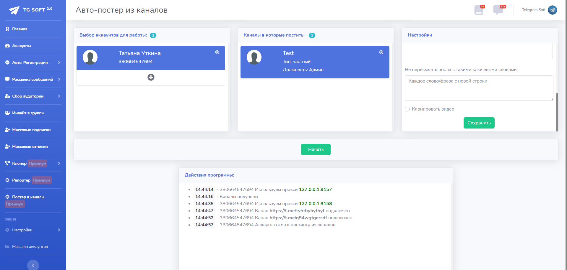Screen dimensions: 567x270
Task: Click the Авто-Регистрация checkmark icon
Action: 7,62
